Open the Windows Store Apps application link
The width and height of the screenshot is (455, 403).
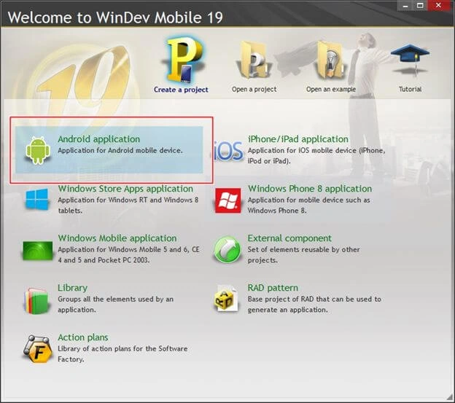(x=125, y=189)
